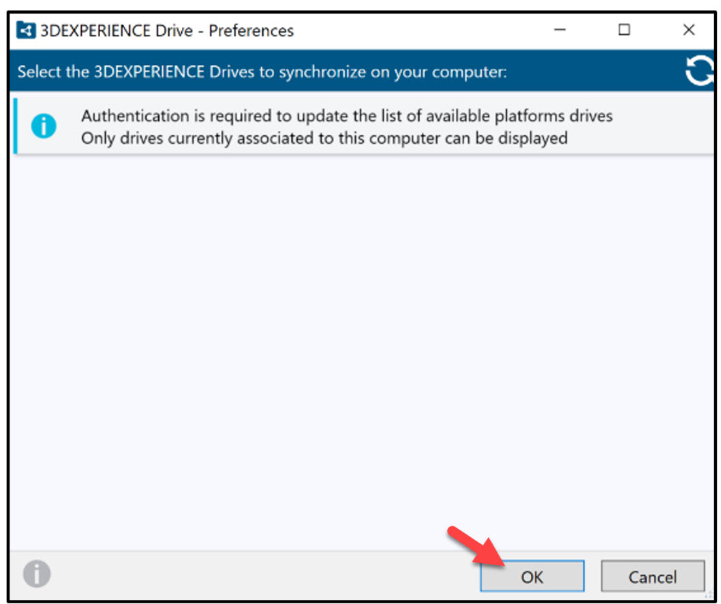Confirm drive selection with OK
Screen dimensions: 721x604
click(x=532, y=576)
